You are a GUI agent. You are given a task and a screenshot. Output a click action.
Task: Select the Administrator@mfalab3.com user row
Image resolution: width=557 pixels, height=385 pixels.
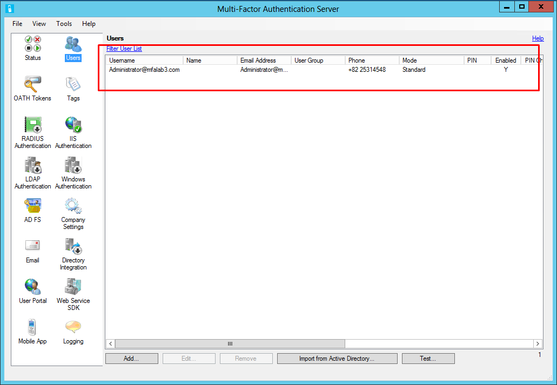324,70
